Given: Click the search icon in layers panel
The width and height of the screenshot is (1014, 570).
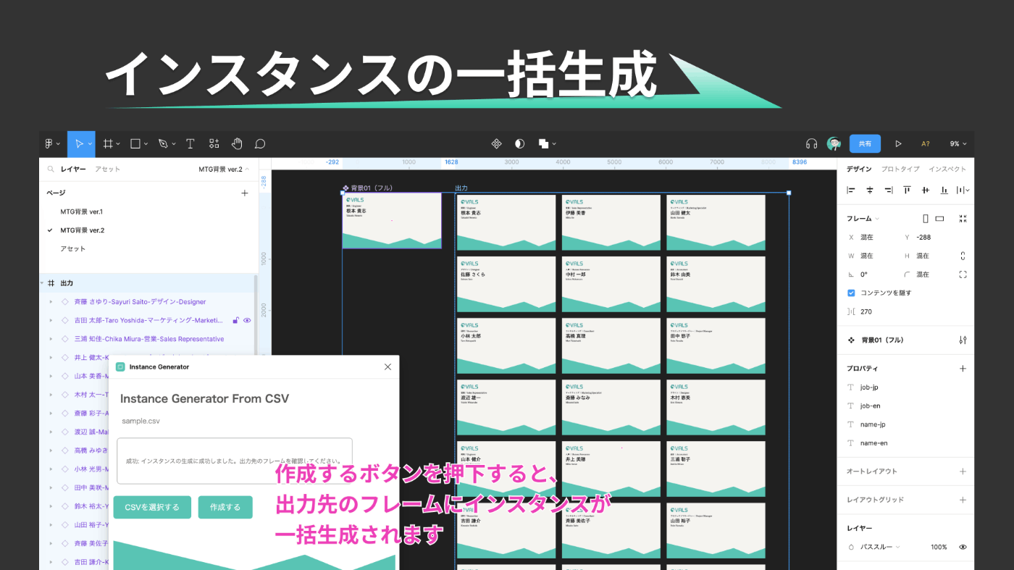Looking at the screenshot, I should (51, 169).
